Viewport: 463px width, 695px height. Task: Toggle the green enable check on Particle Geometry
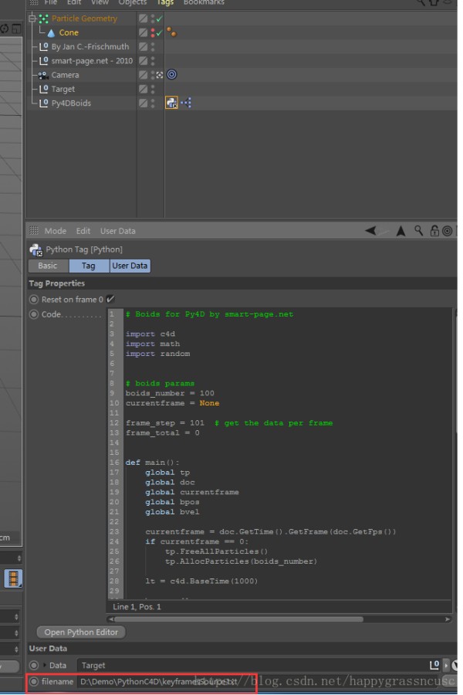pyautogui.click(x=158, y=19)
